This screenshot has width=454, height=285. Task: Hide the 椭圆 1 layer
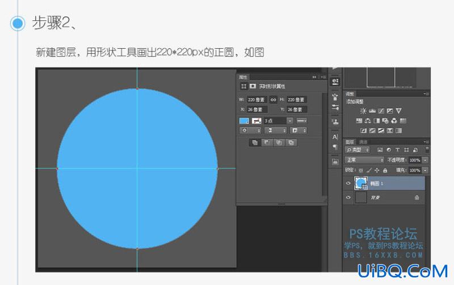[x=348, y=183]
